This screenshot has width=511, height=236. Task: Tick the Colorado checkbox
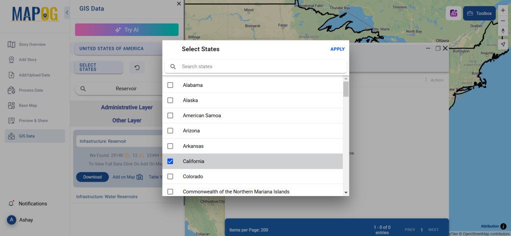coord(170,177)
